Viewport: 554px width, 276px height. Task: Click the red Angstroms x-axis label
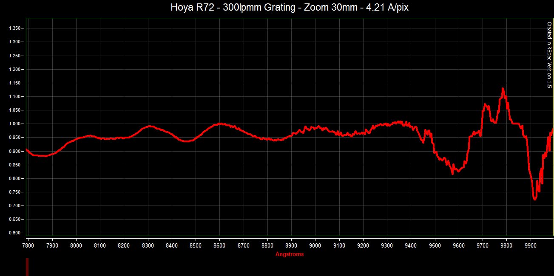coord(290,254)
